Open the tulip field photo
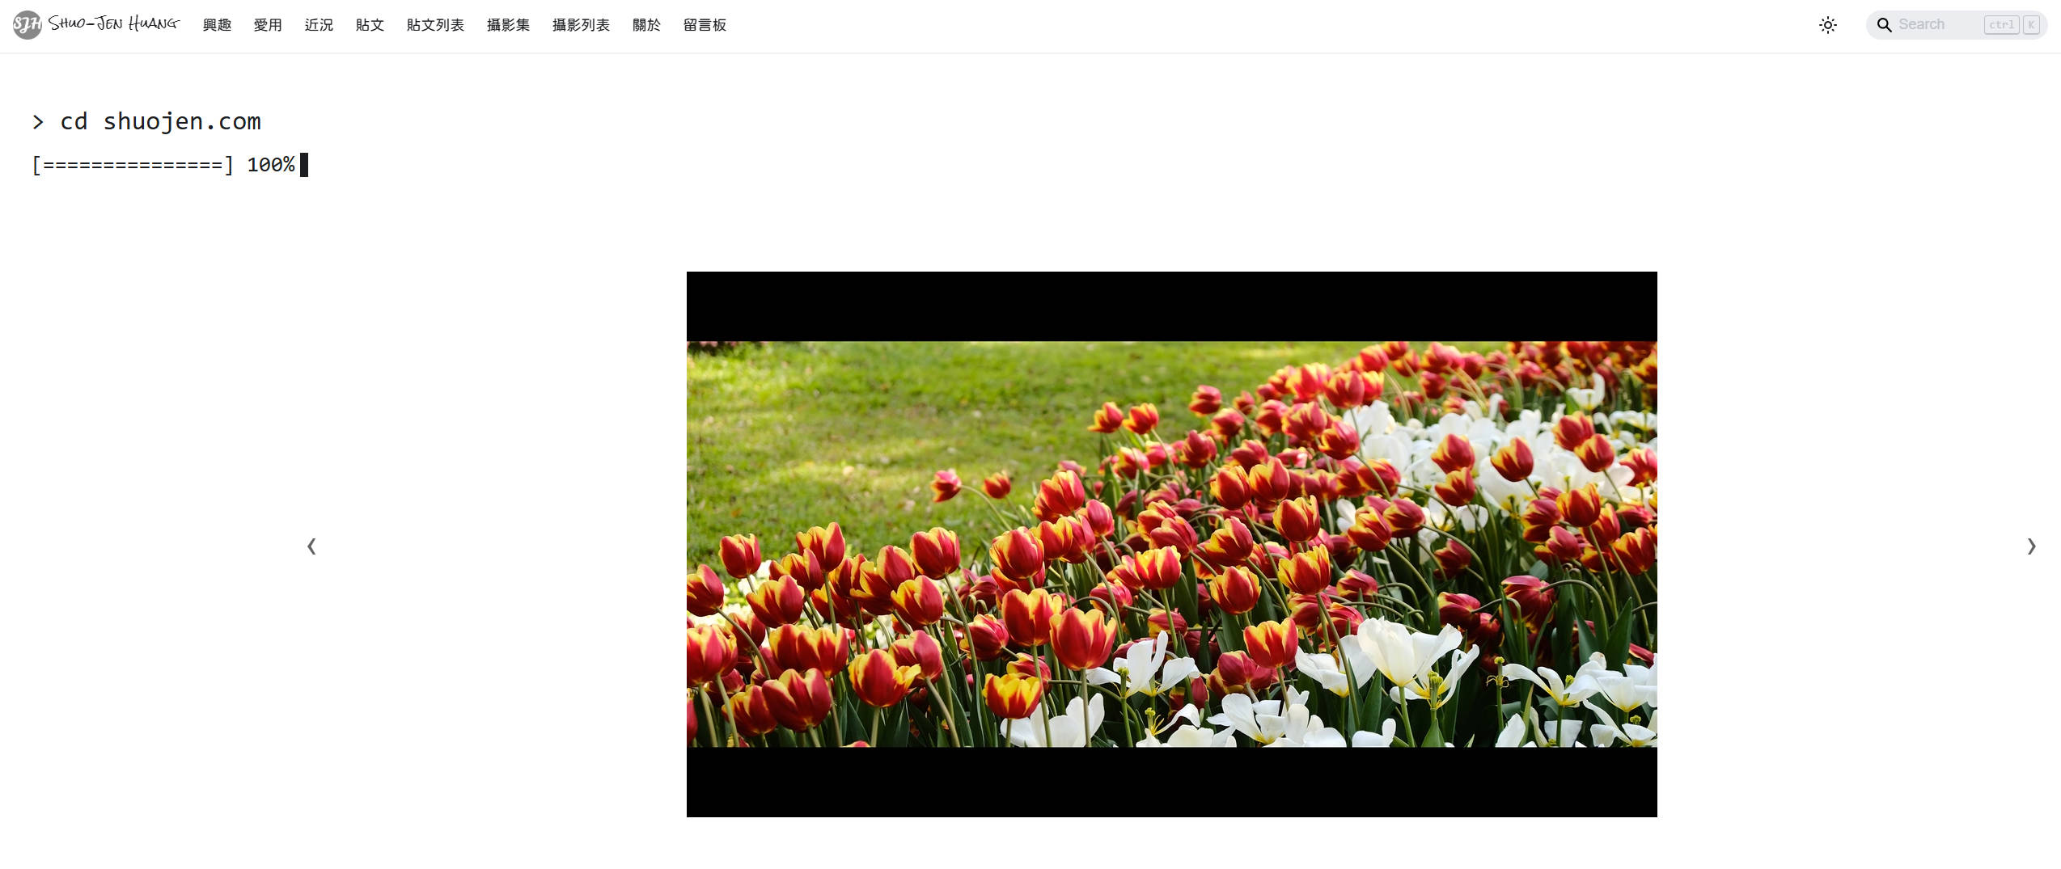The image size is (2061, 869). pyautogui.click(x=1171, y=544)
